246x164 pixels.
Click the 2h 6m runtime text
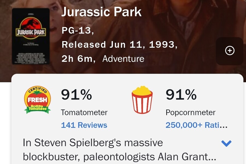[78, 59]
